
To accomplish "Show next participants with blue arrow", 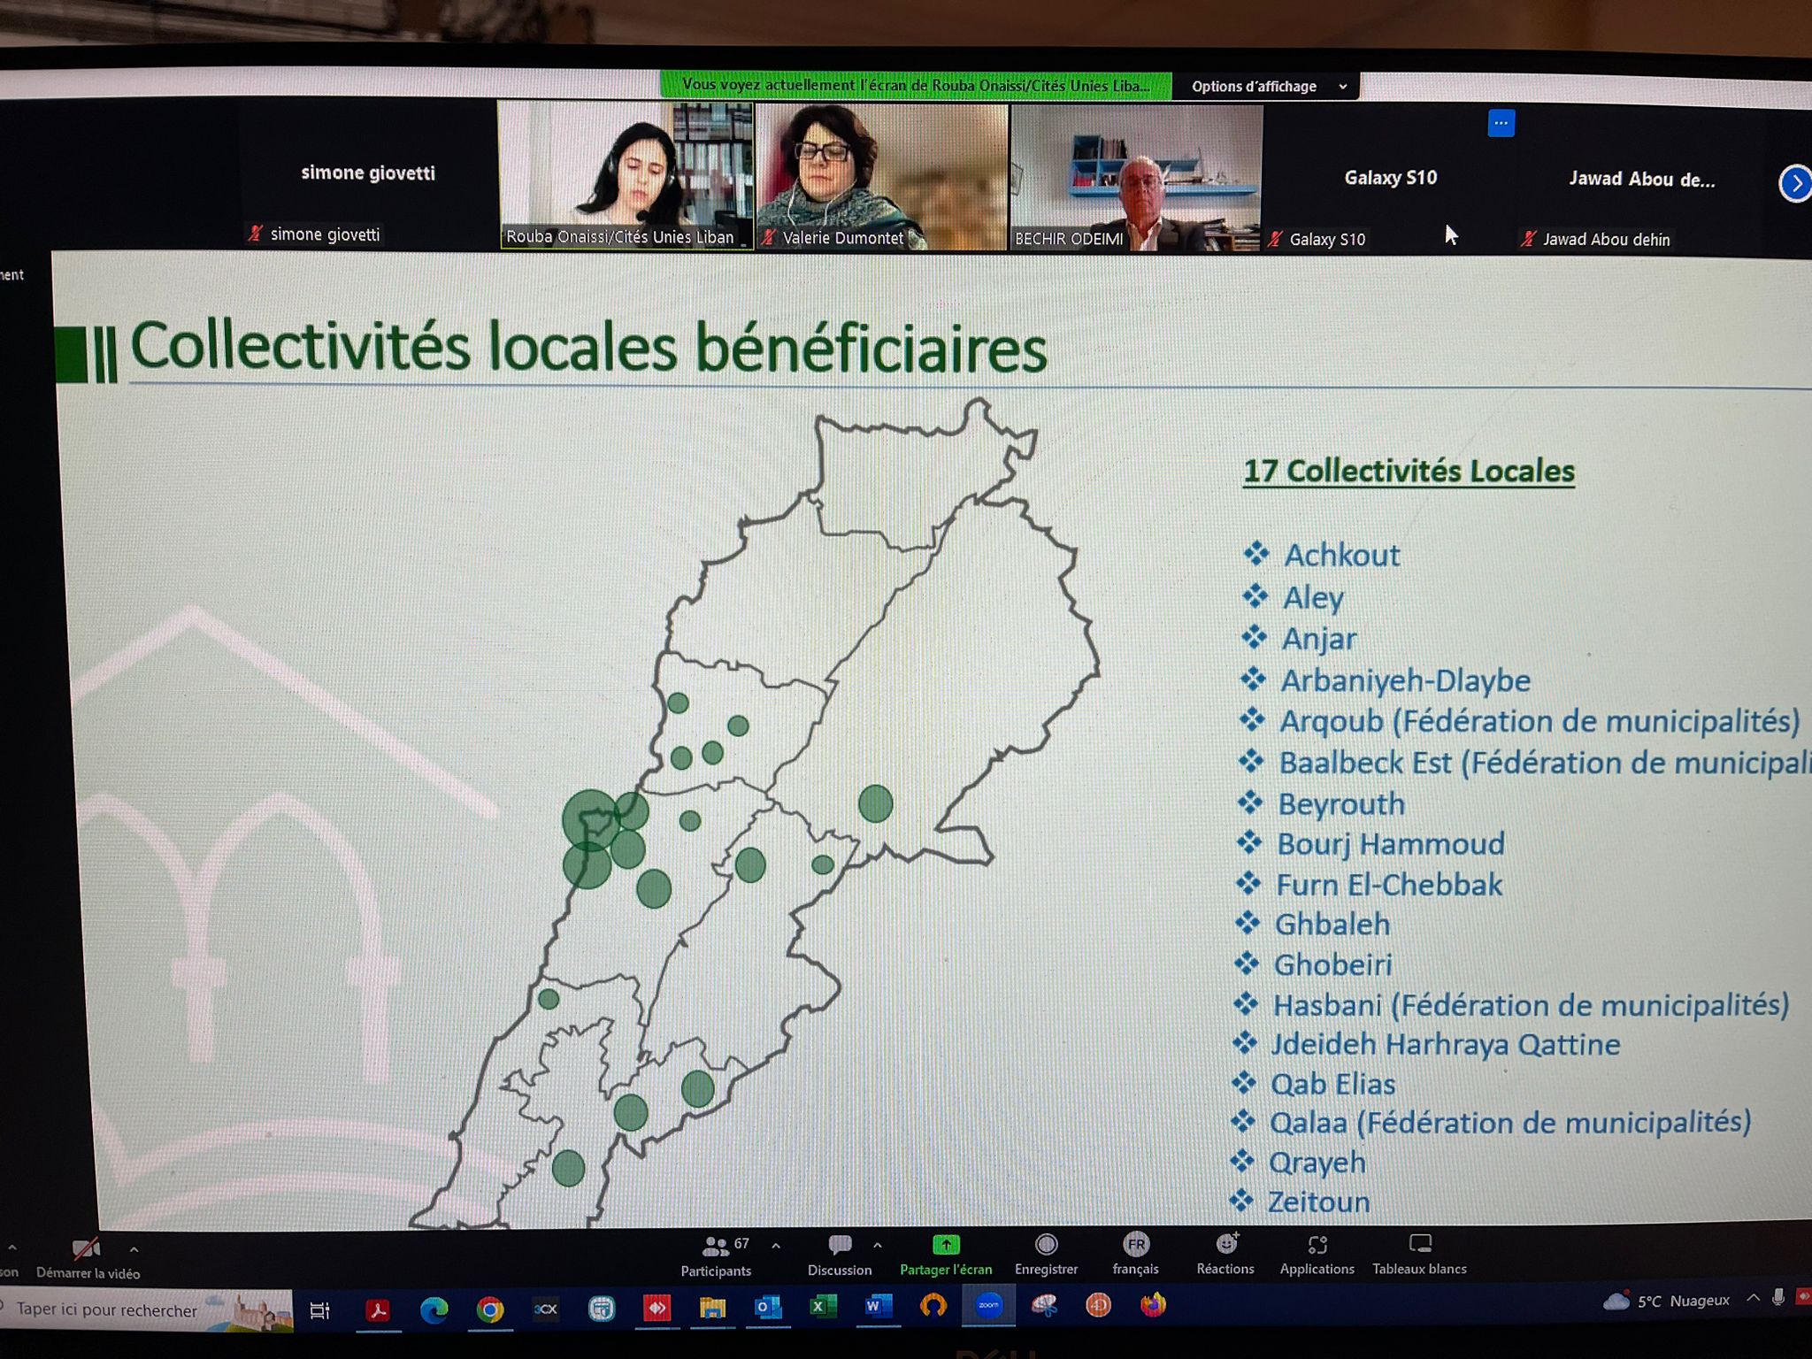I will pos(1795,184).
